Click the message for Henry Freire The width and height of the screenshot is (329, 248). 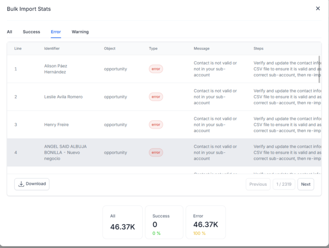tap(215, 124)
